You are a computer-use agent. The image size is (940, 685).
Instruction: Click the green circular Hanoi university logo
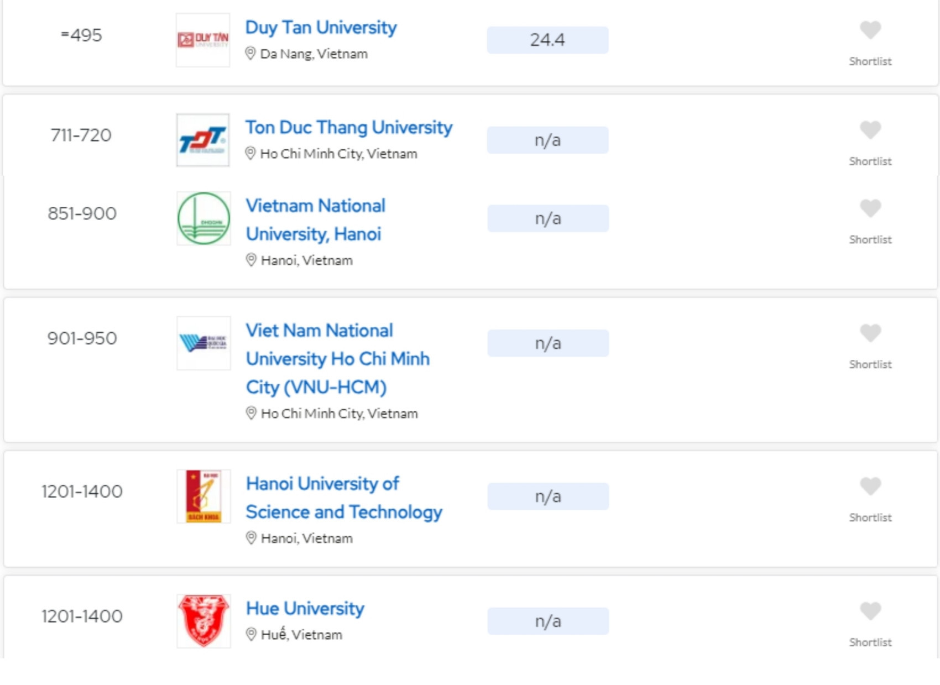pos(203,218)
